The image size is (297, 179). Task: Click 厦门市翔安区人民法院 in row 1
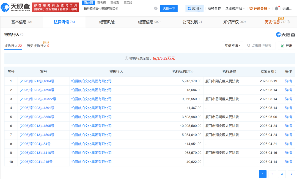click(222, 81)
